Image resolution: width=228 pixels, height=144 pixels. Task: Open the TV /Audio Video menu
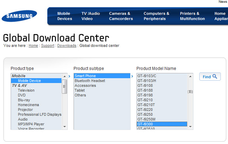pyautogui.click(x=90, y=16)
